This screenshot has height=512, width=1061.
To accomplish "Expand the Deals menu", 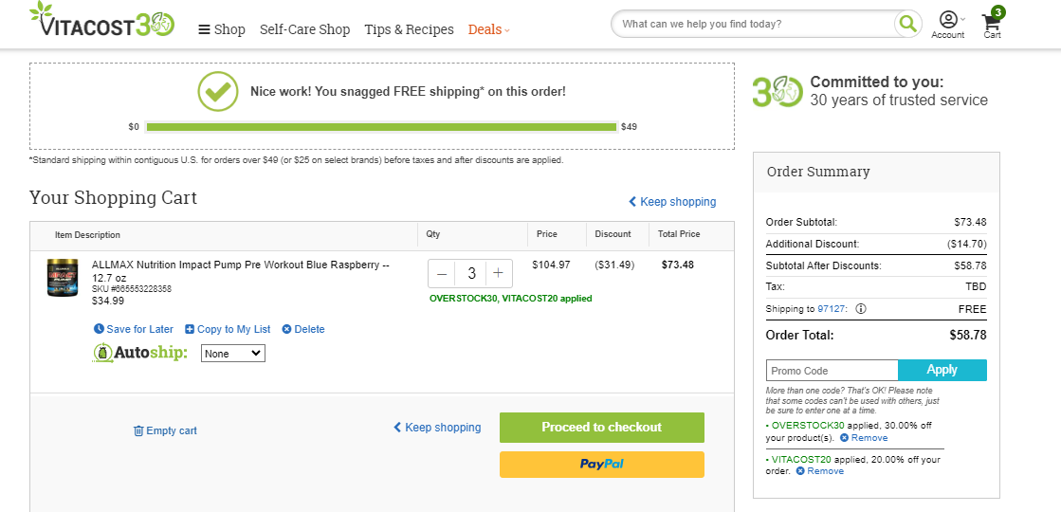I will click(488, 29).
